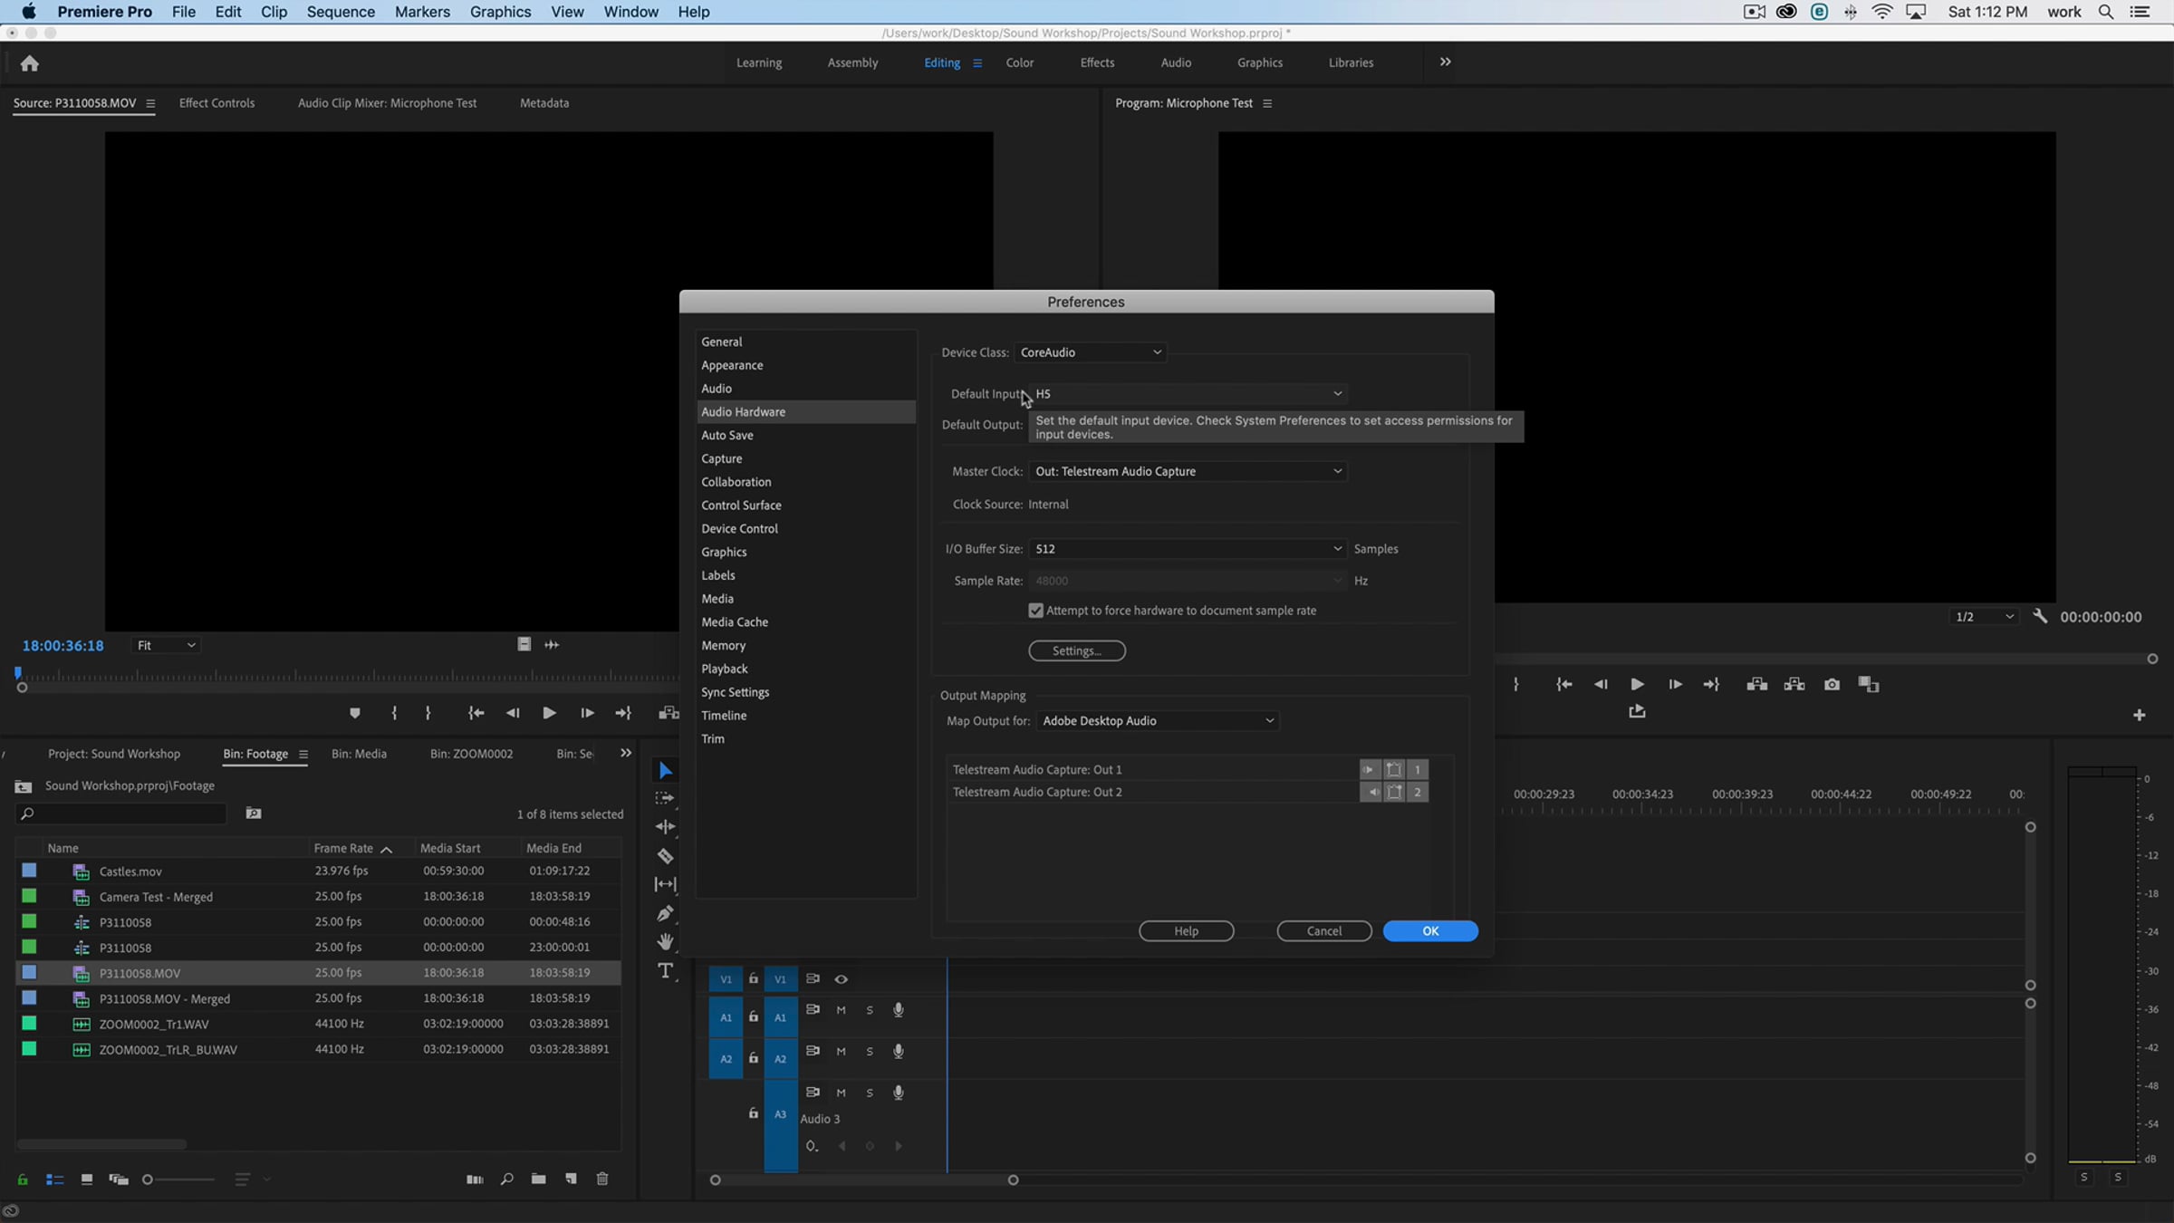2174x1223 pixels.
Task: Open the Map Output for dropdown
Action: (x=1158, y=721)
